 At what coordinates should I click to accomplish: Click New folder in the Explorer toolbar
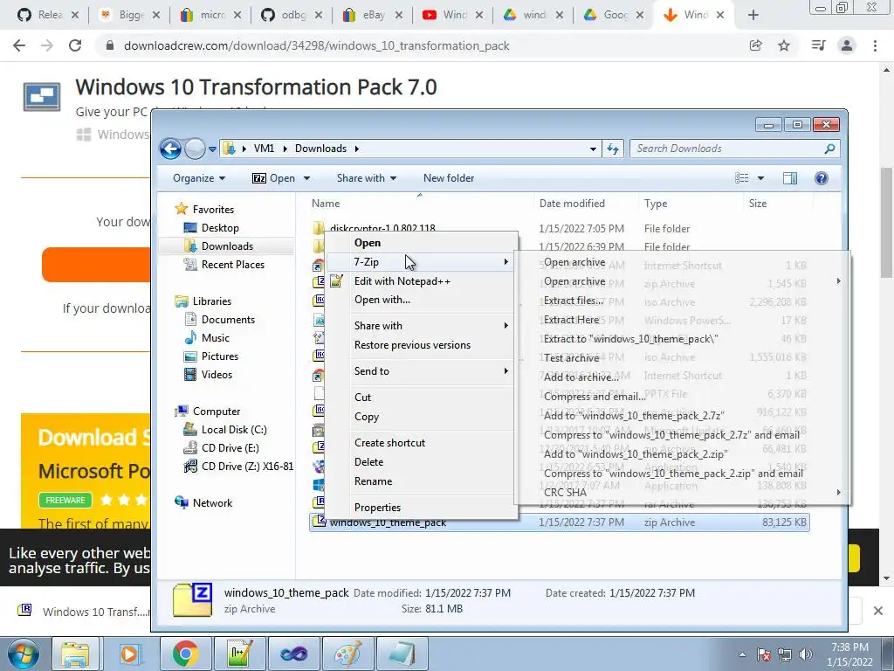449,178
